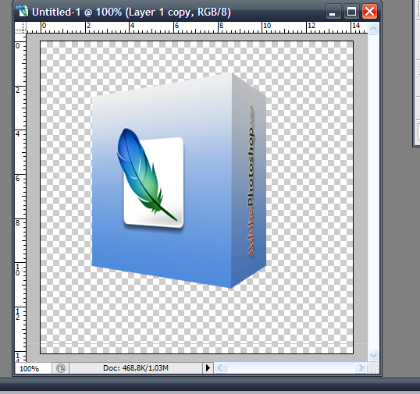Viewport: 420px width, 394px height.
Task: Click the Doc: 468,8K/1,03M status text
Action: pos(136,368)
